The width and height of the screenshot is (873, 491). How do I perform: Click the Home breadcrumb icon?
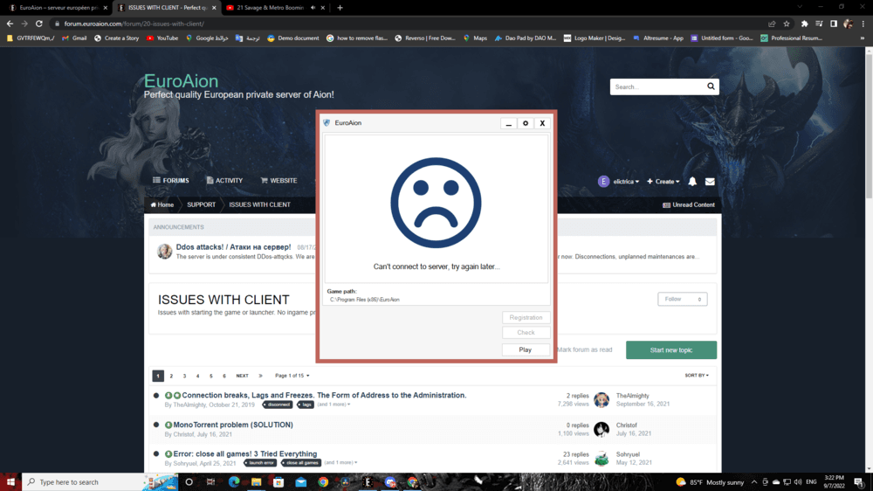154,204
